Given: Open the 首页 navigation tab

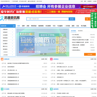Looking at the screenshot, I should pos(19,26).
